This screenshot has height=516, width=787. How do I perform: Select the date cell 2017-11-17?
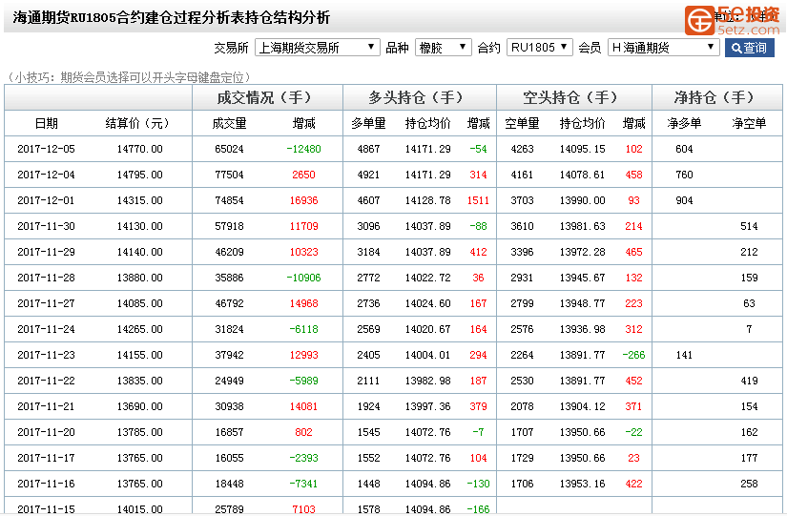tap(46, 458)
